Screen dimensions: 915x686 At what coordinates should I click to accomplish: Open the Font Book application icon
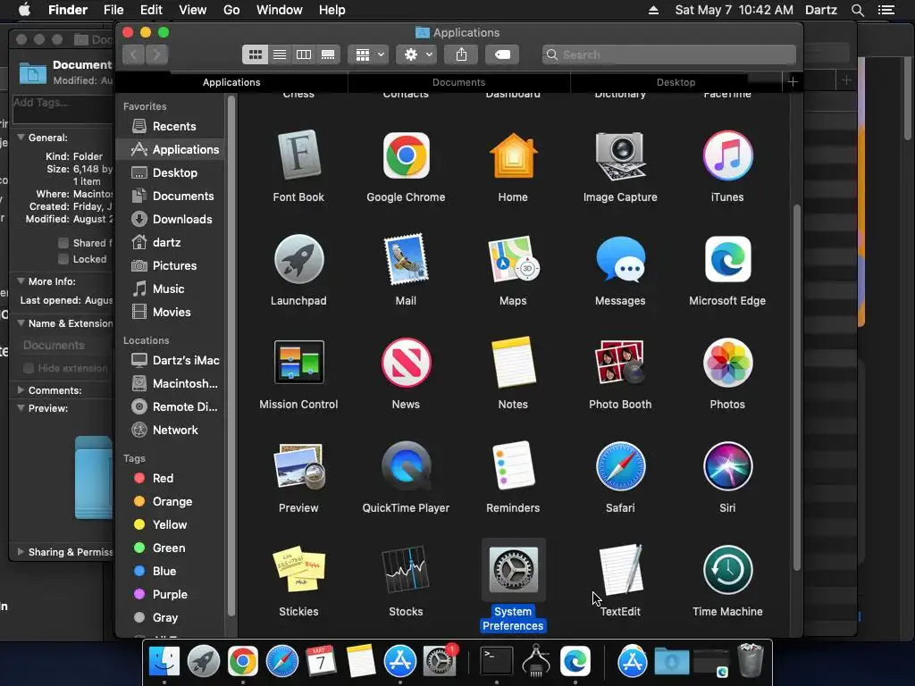tap(298, 155)
